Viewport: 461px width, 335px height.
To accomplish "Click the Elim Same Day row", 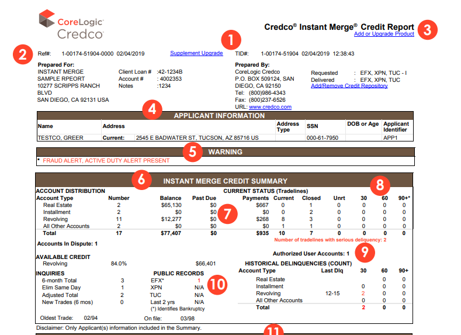I will point(83,288).
